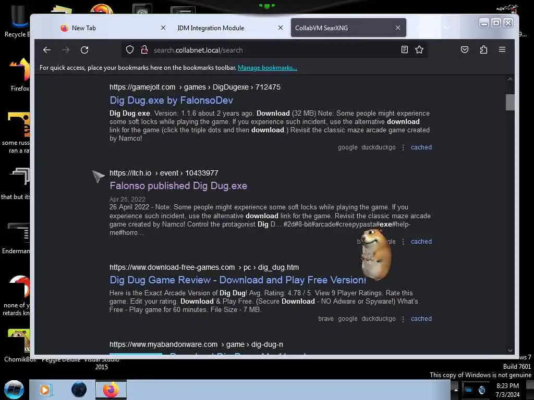This screenshot has height=400, width=534.
Task: Open Falonso published Dig Dug.exe result
Action: pos(178,186)
